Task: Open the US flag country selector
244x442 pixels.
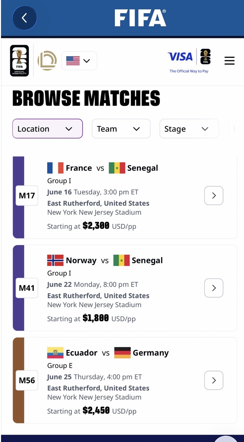Action: 79,61
